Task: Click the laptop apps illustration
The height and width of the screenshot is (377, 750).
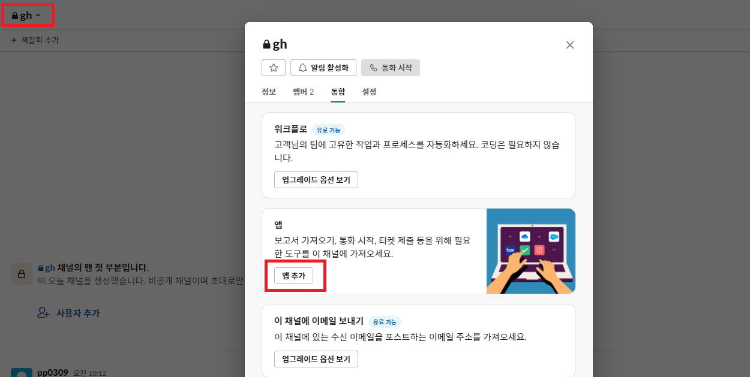Action: 531,251
